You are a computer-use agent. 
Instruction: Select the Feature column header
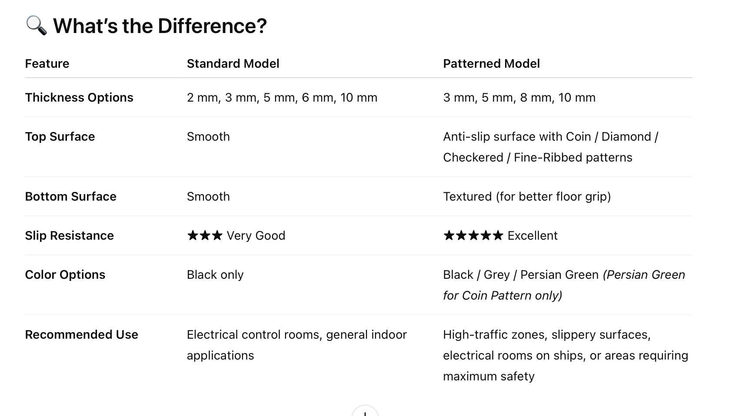pos(47,63)
